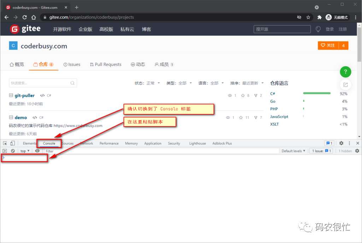Open the extensions puzzle icon
The height and width of the screenshot is (243, 362).
pos(320,17)
